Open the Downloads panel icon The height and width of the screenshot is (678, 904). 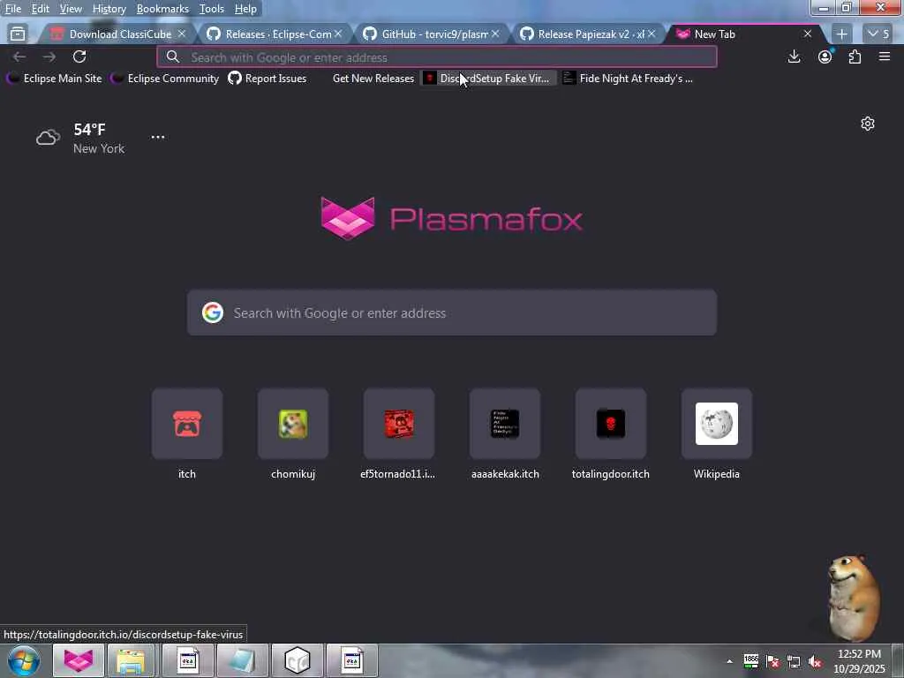tap(794, 56)
